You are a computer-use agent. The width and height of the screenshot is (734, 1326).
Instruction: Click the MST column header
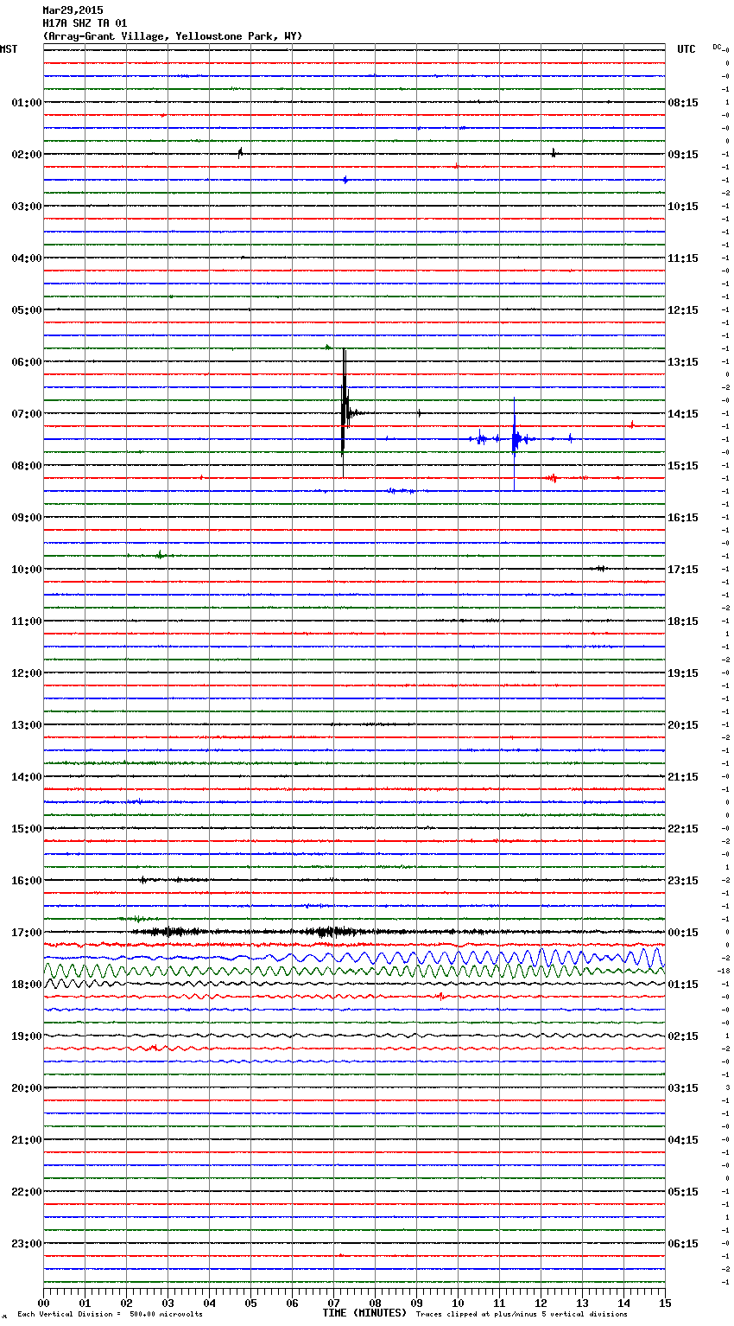tap(9, 49)
